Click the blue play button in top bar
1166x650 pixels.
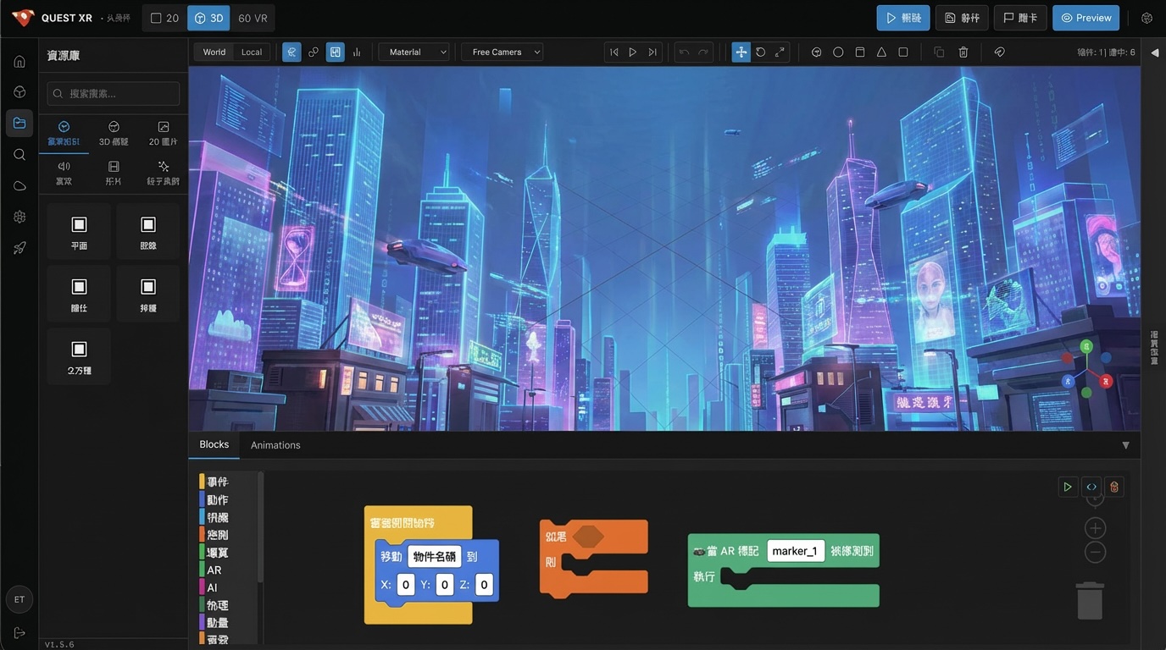pos(903,18)
